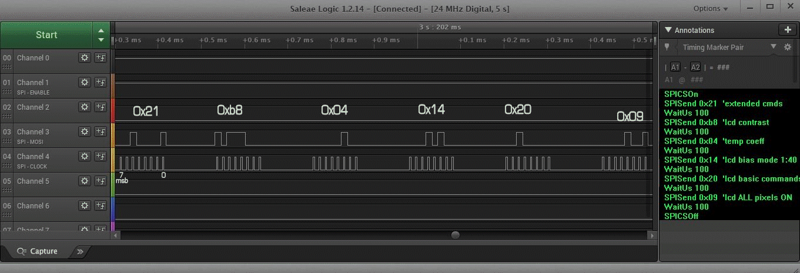
Task: Click the 0x09 decoded byte label
Action: click(630, 116)
